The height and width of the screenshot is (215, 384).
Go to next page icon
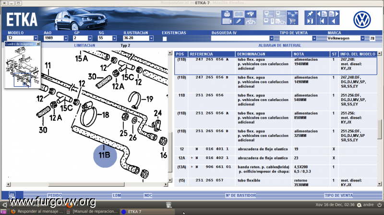[334, 14]
